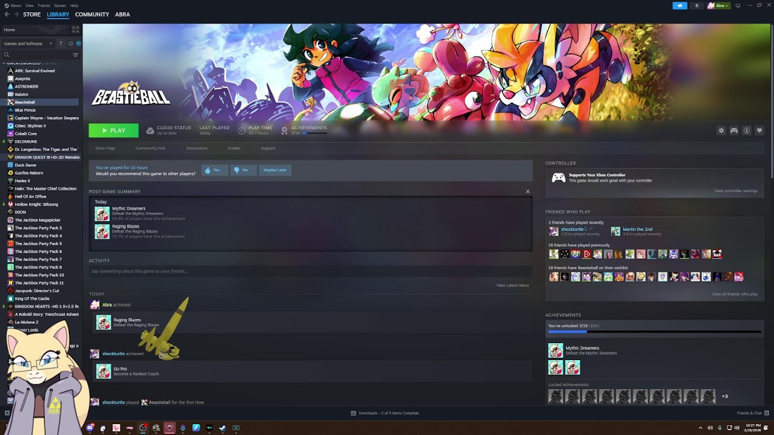Show hidden system tray icons chevron
This screenshot has height=435, width=774.
tap(700, 428)
